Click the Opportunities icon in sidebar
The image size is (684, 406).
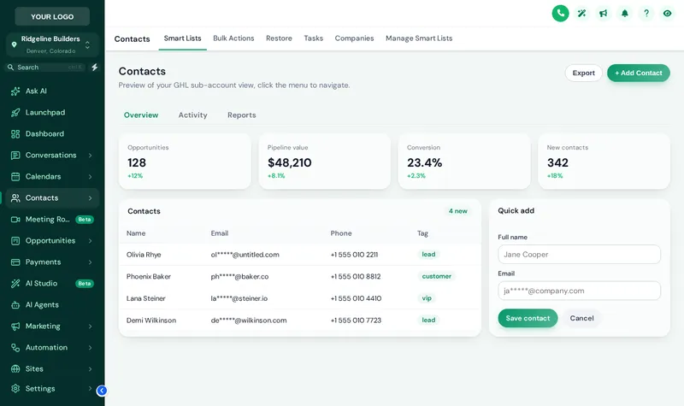point(15,241)
